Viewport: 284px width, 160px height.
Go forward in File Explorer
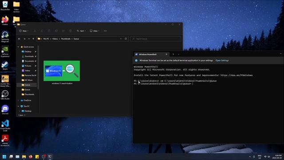click(24, 39)
